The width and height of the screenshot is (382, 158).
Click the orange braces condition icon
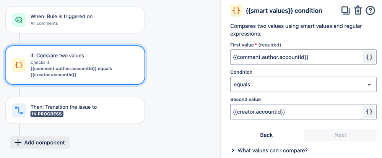[19, 65]
